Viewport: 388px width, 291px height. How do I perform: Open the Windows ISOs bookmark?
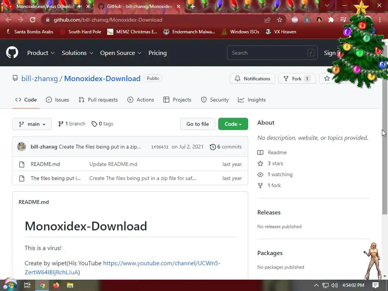pos(240,32)
